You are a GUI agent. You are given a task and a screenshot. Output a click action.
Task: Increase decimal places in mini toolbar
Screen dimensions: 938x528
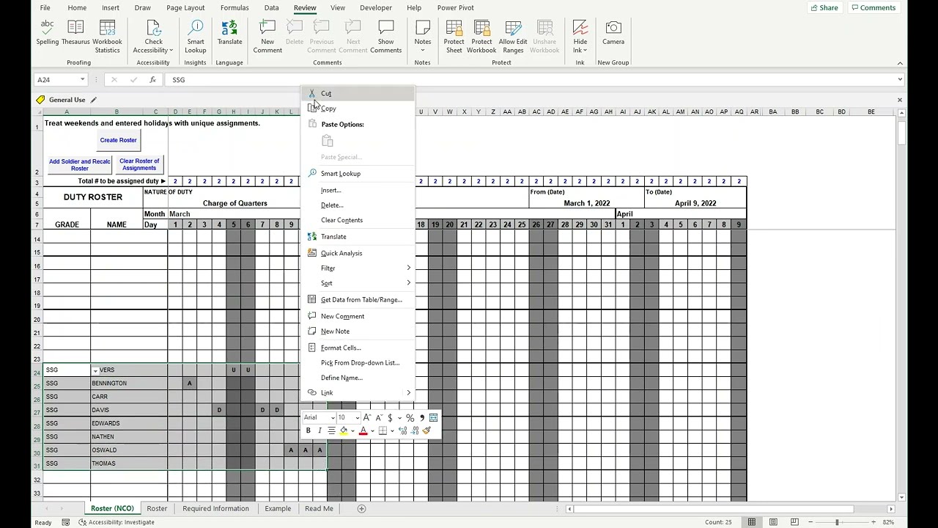coord(402,430)
